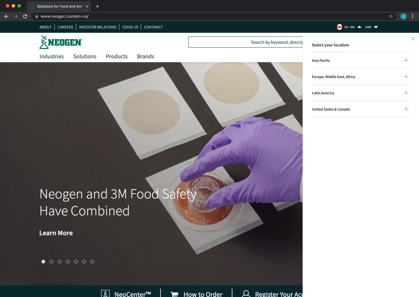Select the fourth carousel slide dot
Screen dimensions: 419x297
(68, 262)
